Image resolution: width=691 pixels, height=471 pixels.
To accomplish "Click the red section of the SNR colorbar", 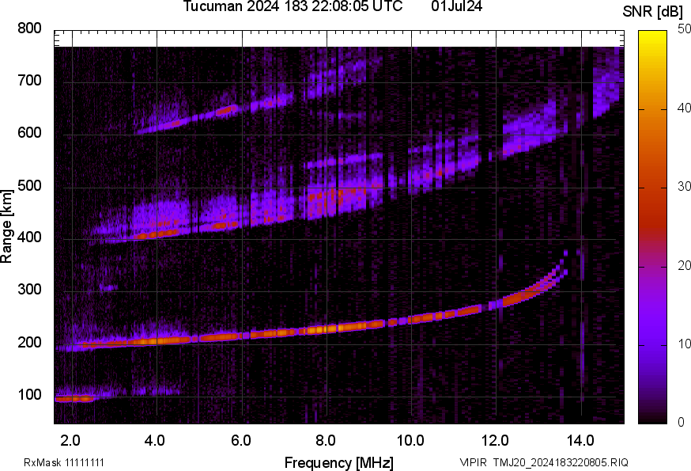I will [x=653, y=221].
